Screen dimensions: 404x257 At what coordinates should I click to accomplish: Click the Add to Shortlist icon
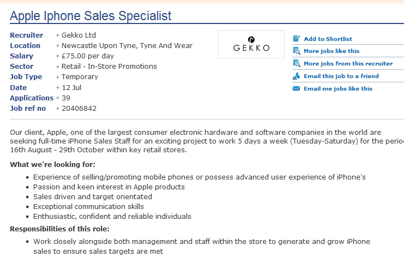point(297,39)
